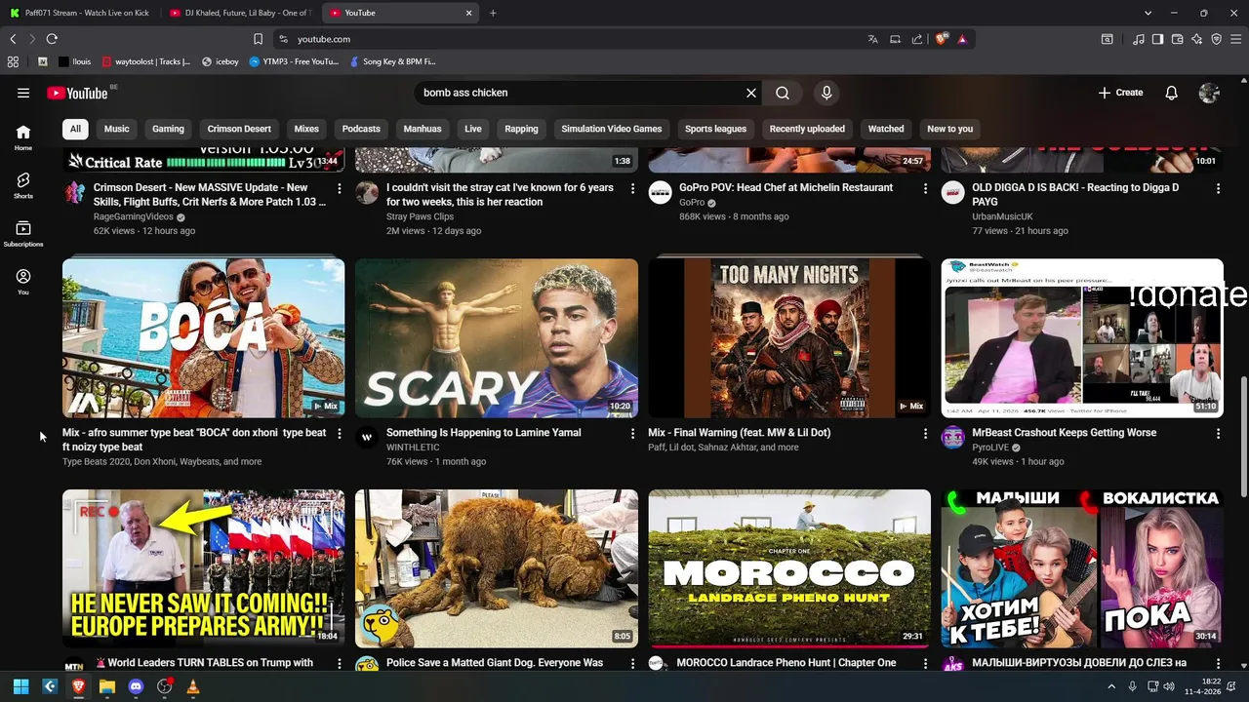Image resolution: width=1249 pixels, height=702 pixels.
Task: Bookmark this page in the address bar
Action: [258, 39]
